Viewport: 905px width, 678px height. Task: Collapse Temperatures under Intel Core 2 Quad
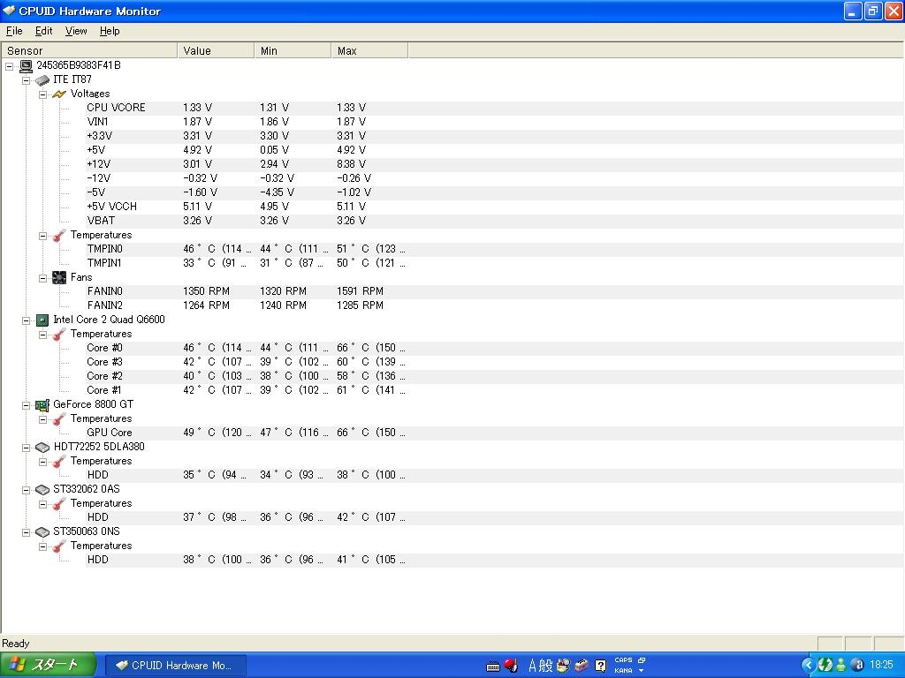(42, 335)
